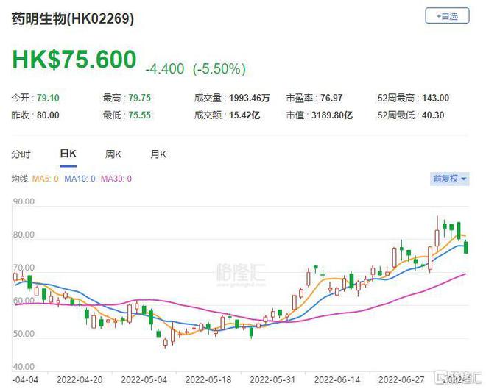This screenshot has height=389, width=486.
Task: Click the percent change (-5.50%)
Action: pos(219,68)
